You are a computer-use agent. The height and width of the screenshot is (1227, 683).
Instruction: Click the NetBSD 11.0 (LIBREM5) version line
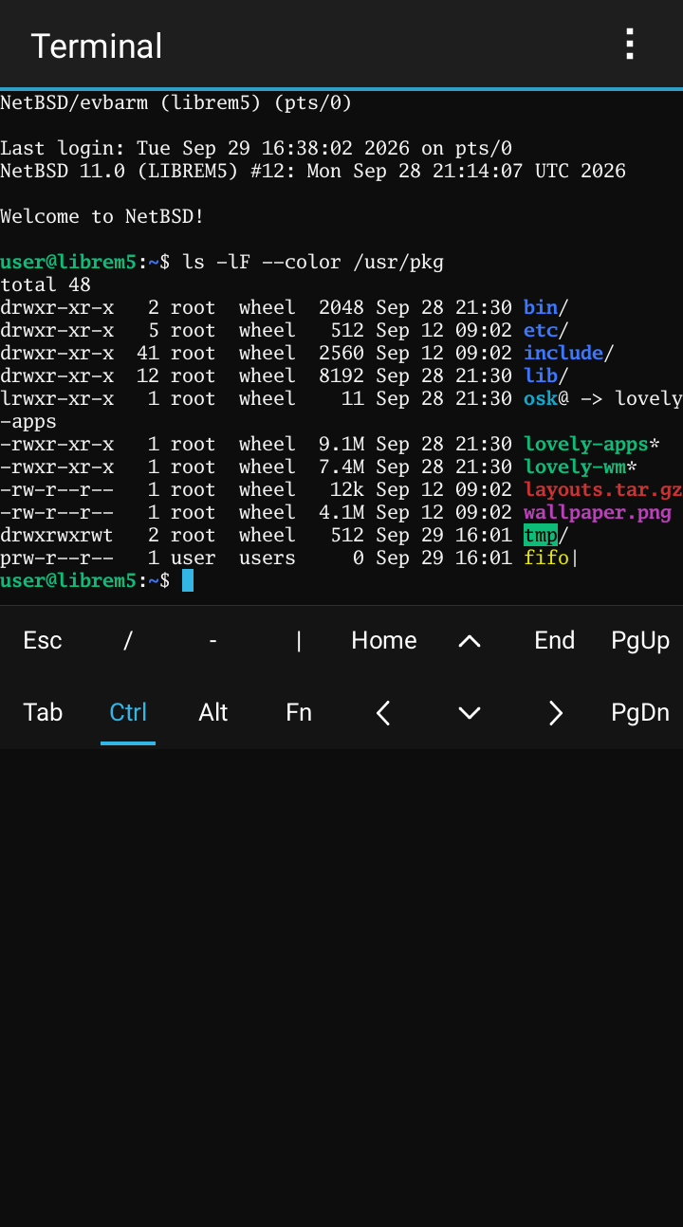[x=313, y=171]
